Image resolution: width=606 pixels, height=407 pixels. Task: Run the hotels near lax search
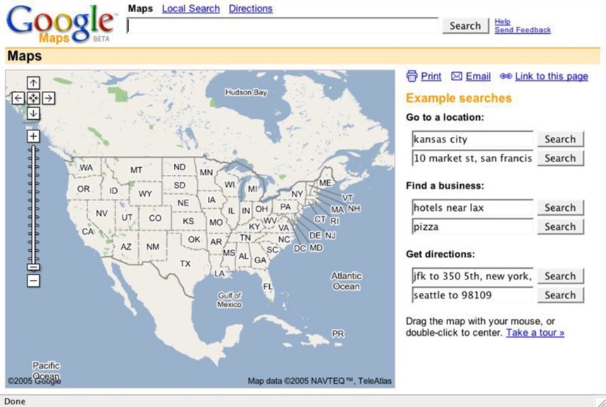coord(560,207)
